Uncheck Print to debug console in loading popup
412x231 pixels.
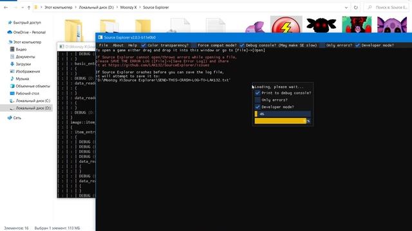click(x=257, y=93)
